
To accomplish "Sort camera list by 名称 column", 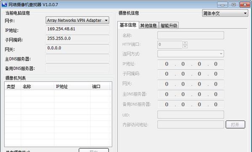I will point(37,86).
